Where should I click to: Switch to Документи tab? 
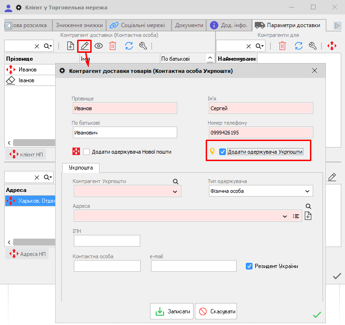tap(189, 25)
